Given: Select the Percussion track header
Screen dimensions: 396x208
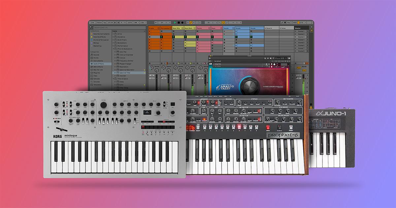Looking at the screenshot, I should point(166,28).
